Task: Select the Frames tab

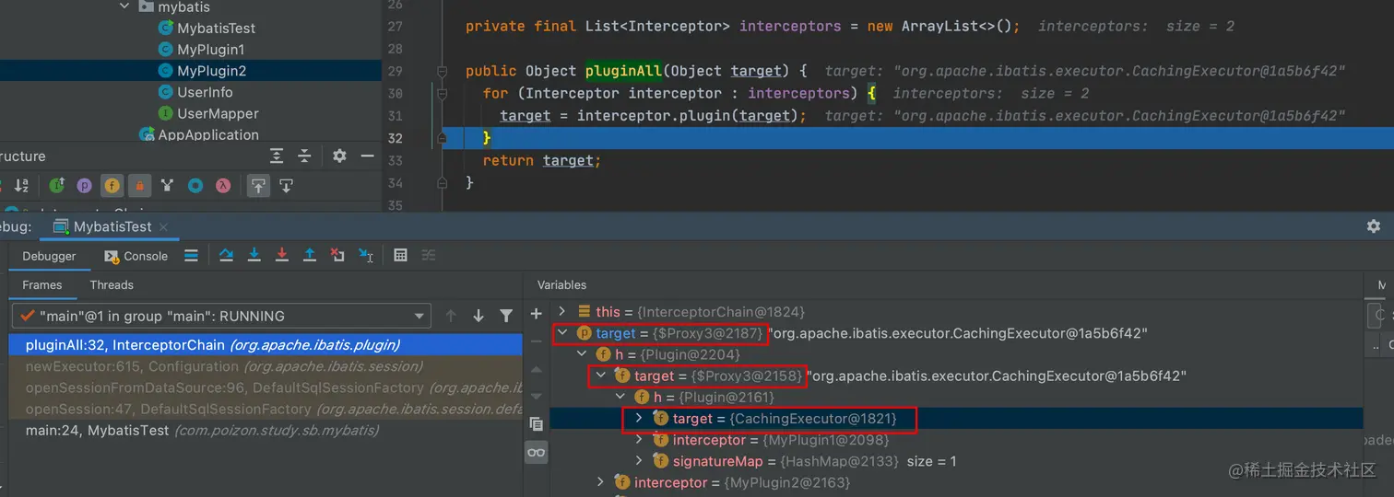Action: (x=42, y=285)
